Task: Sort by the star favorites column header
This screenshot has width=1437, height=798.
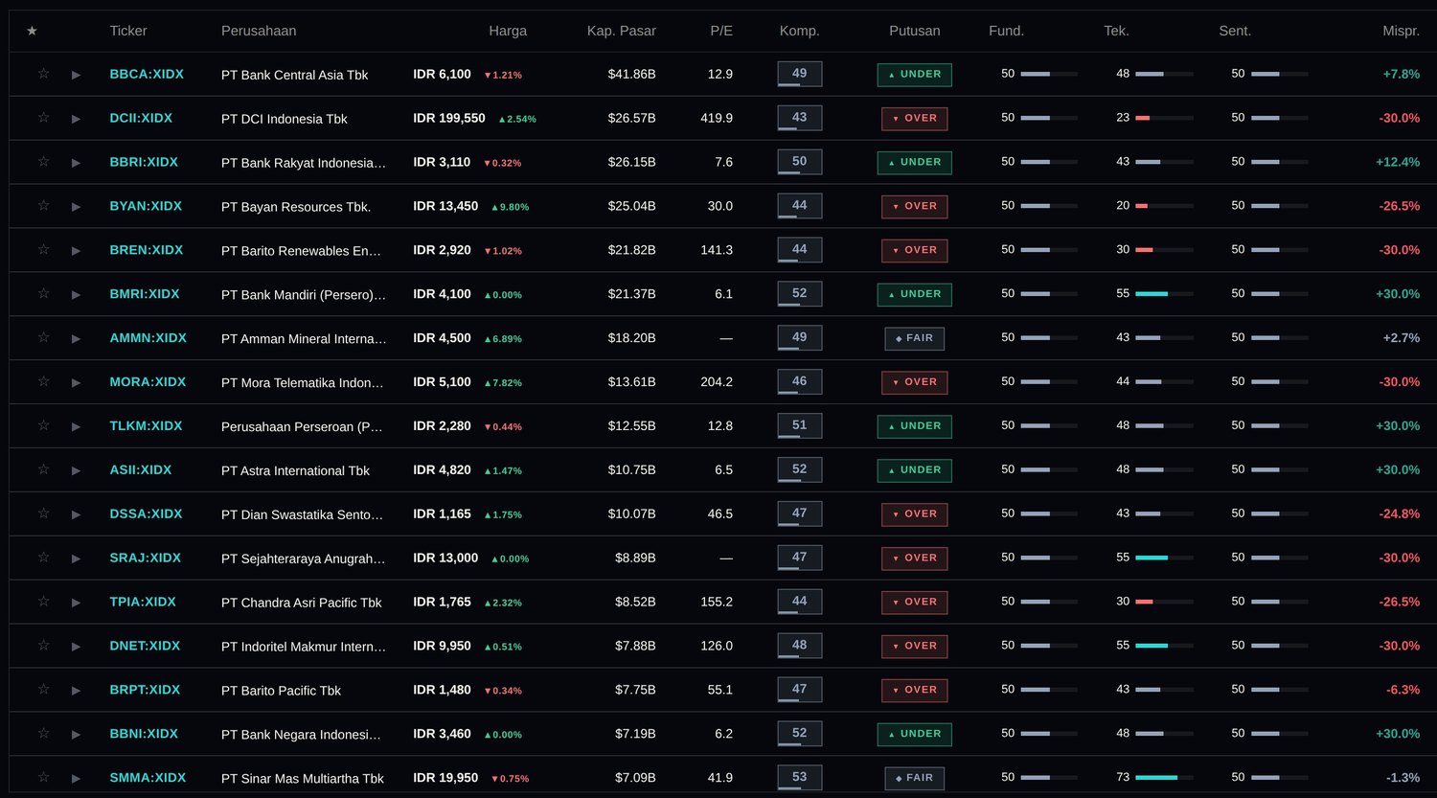Action: (32, 31)
